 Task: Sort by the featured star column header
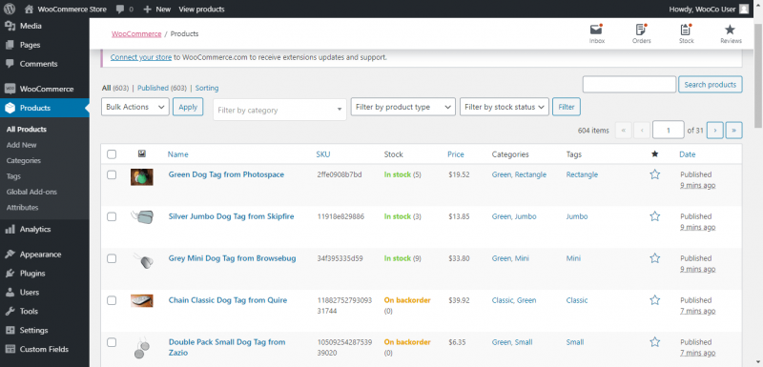[x=654, y=154]
